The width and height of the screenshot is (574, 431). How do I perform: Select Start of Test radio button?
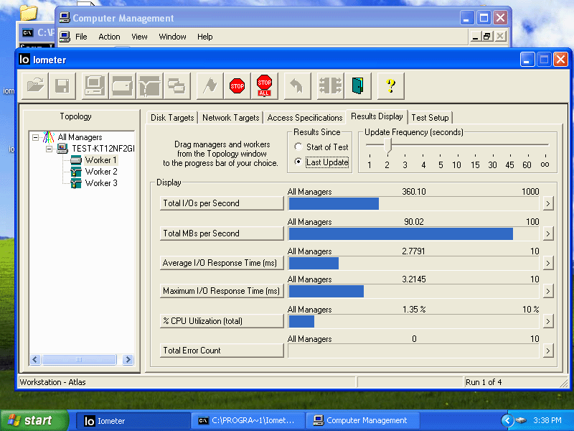(298, 147)
